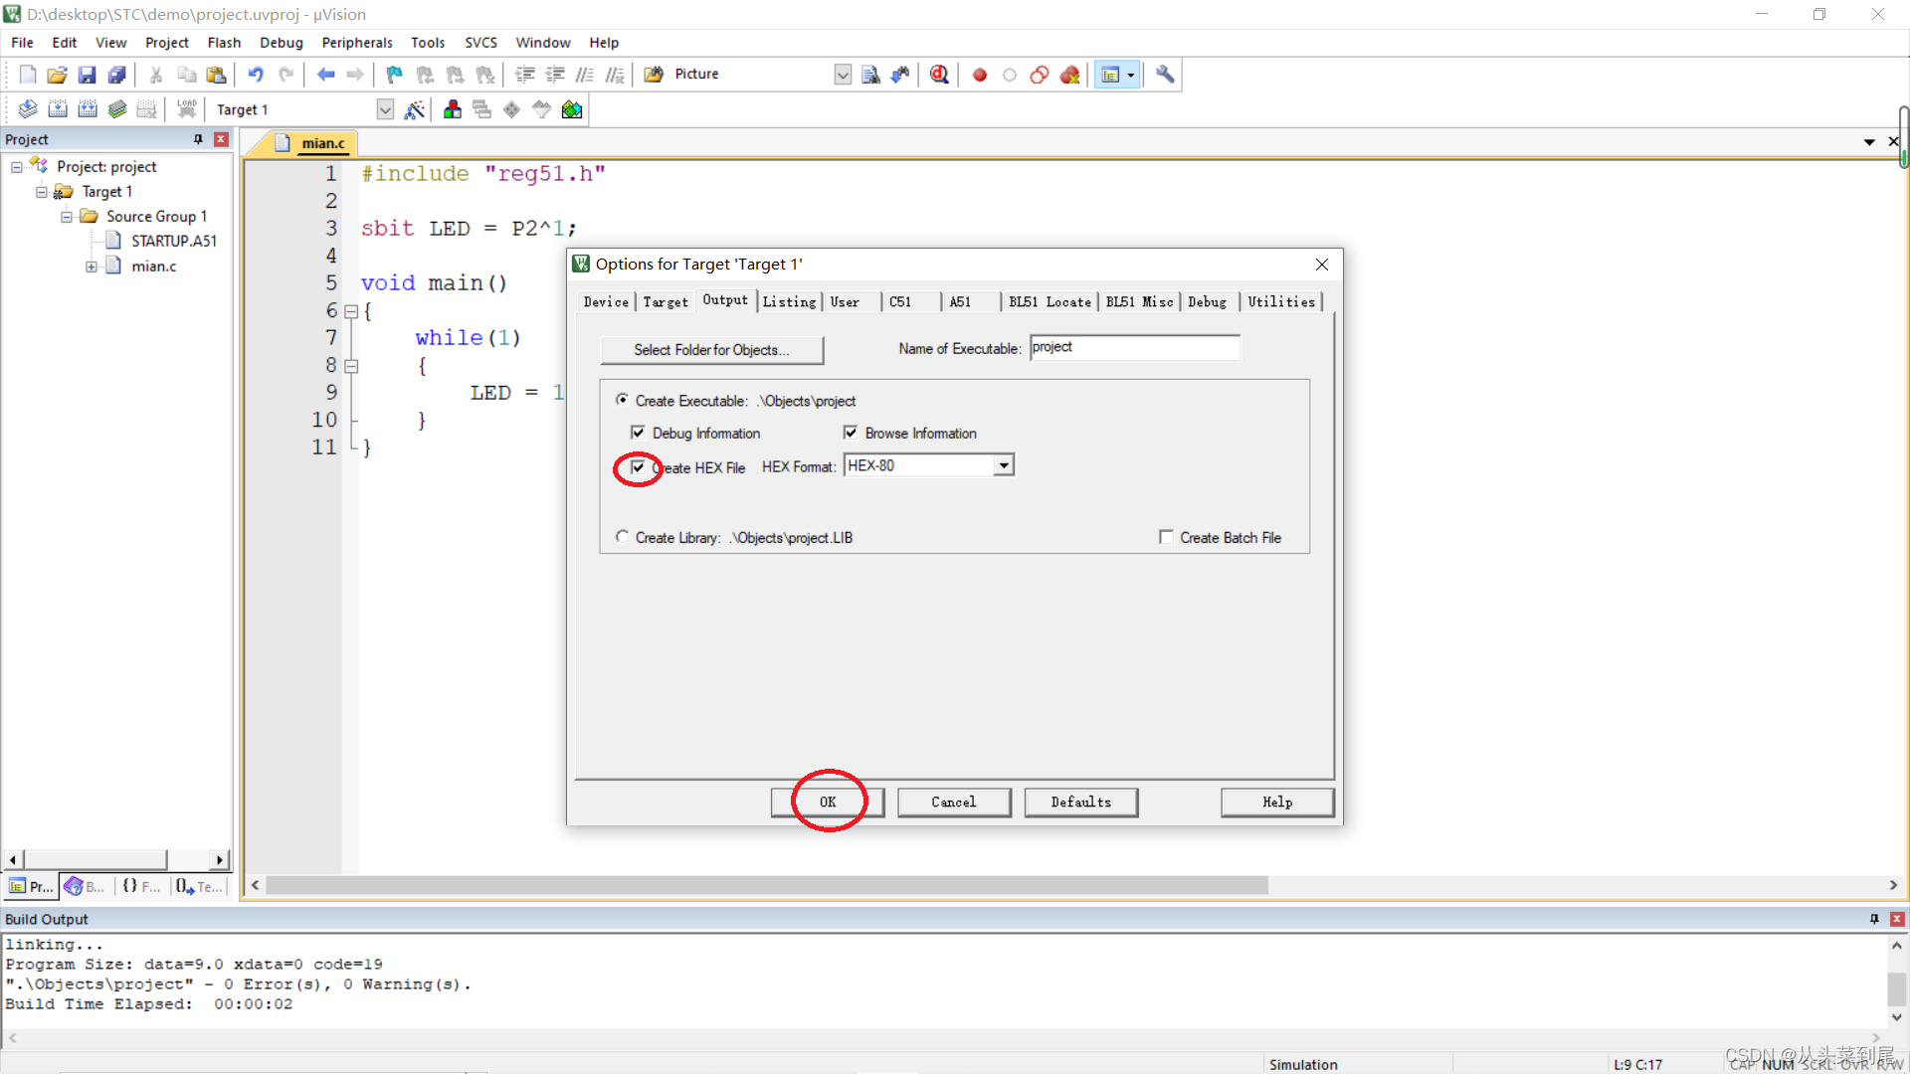Open Find in Files binoculars folder icon
The height and width of the screenshot is (1074, 1910).
tap(654, 75)
